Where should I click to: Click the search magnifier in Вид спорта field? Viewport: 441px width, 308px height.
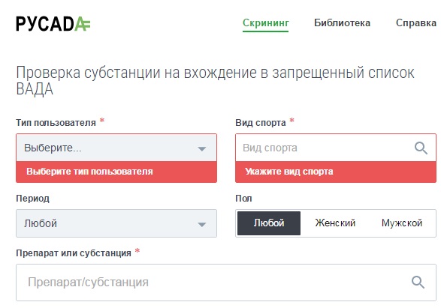click(x=421, y=148)
